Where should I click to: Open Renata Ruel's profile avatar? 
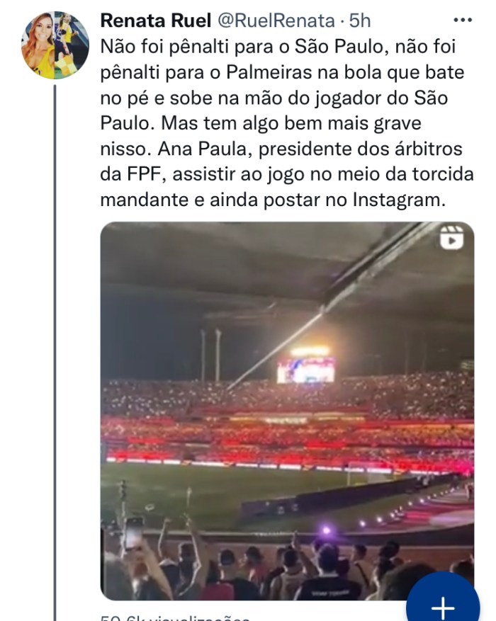click(x=55, y=45)
